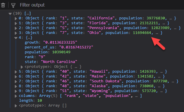The height and width of the screenshot is (112, 184).
Task: Select the length: 10 property
Action: coord(31,101)
